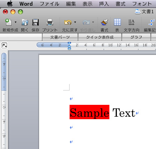Expand the New Document dropdown arrow
This screenshot has width=156, height=149.
click(15, 22)
